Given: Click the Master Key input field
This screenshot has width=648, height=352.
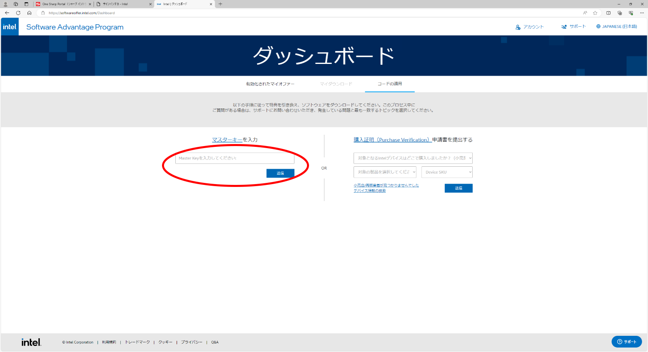Looking at the screenshot, I should 235,158.
